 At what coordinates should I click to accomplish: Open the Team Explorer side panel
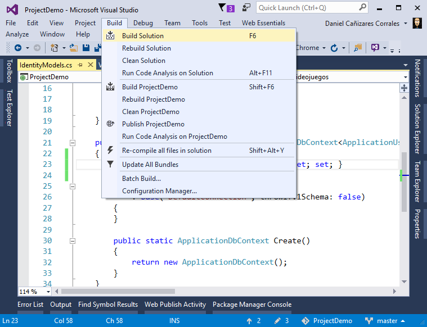pyautogui.click(x=417, y=181)
